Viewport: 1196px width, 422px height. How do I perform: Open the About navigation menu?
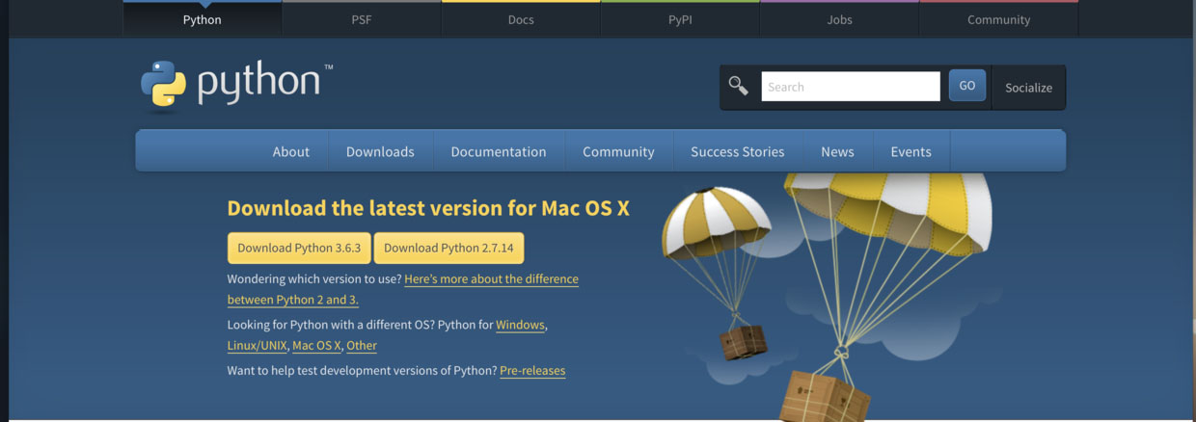click(x=291, y=151)
